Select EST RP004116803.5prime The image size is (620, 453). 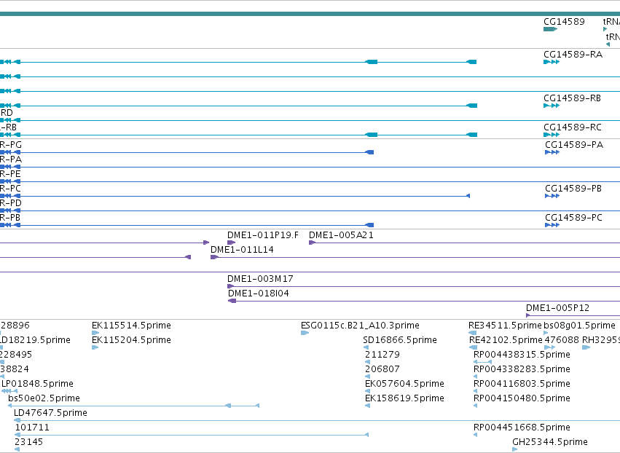coord(522,384)
